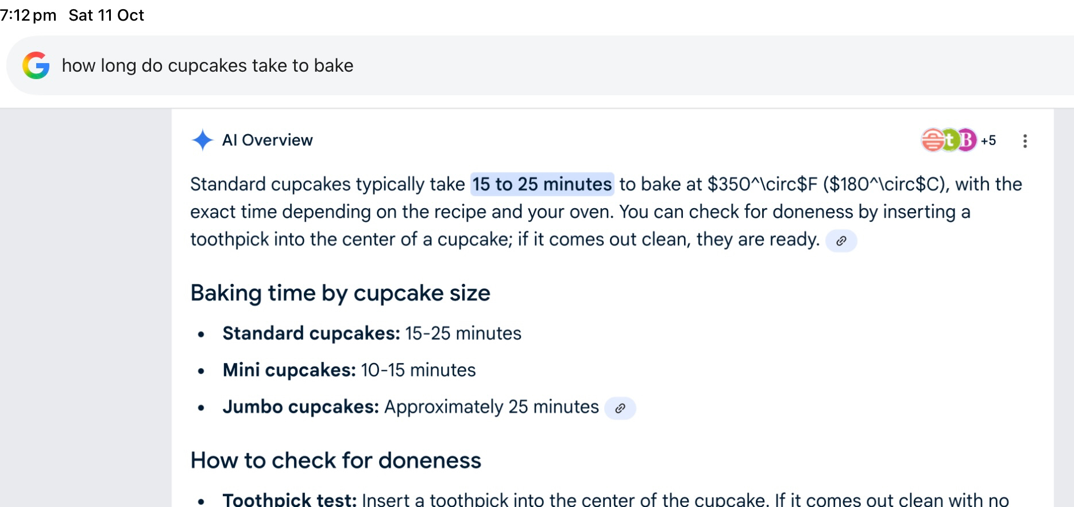Viewport: 1074px width, 507px height.
Task: Select the "Jumbo cupcakes" bullet item
Action: click(410, 407)
